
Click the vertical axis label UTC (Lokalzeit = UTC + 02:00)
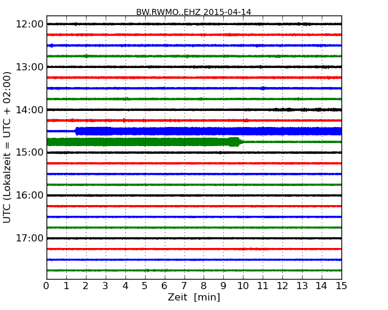(7, 147)
